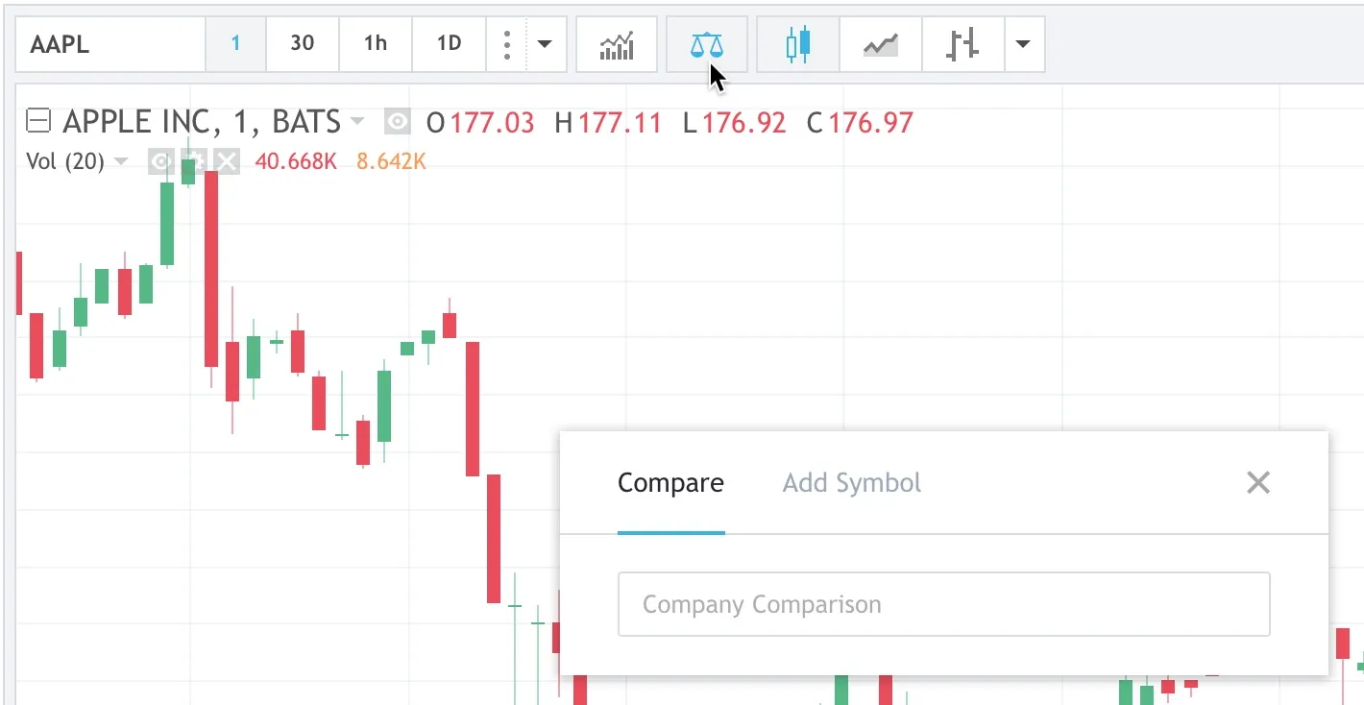Close the Compare dialog
This screenshot has width=1364, height=705.
[x=1257, y=482]
